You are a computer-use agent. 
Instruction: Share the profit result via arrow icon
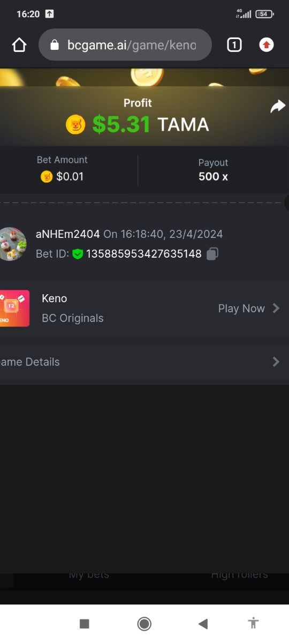[278, 107]
